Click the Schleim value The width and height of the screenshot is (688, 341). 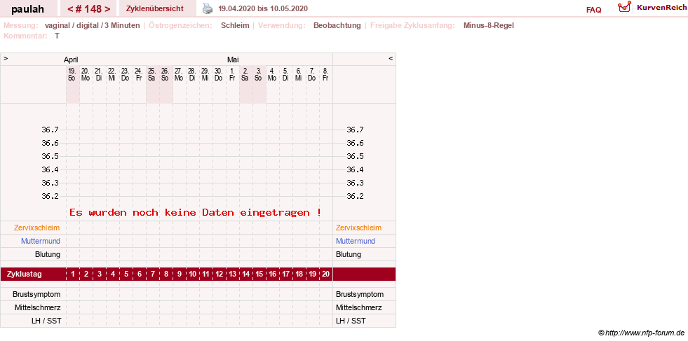tap(235, 25)
